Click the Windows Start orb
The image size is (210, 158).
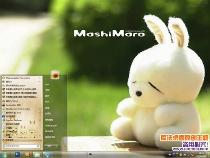click(x=5, y=155)
